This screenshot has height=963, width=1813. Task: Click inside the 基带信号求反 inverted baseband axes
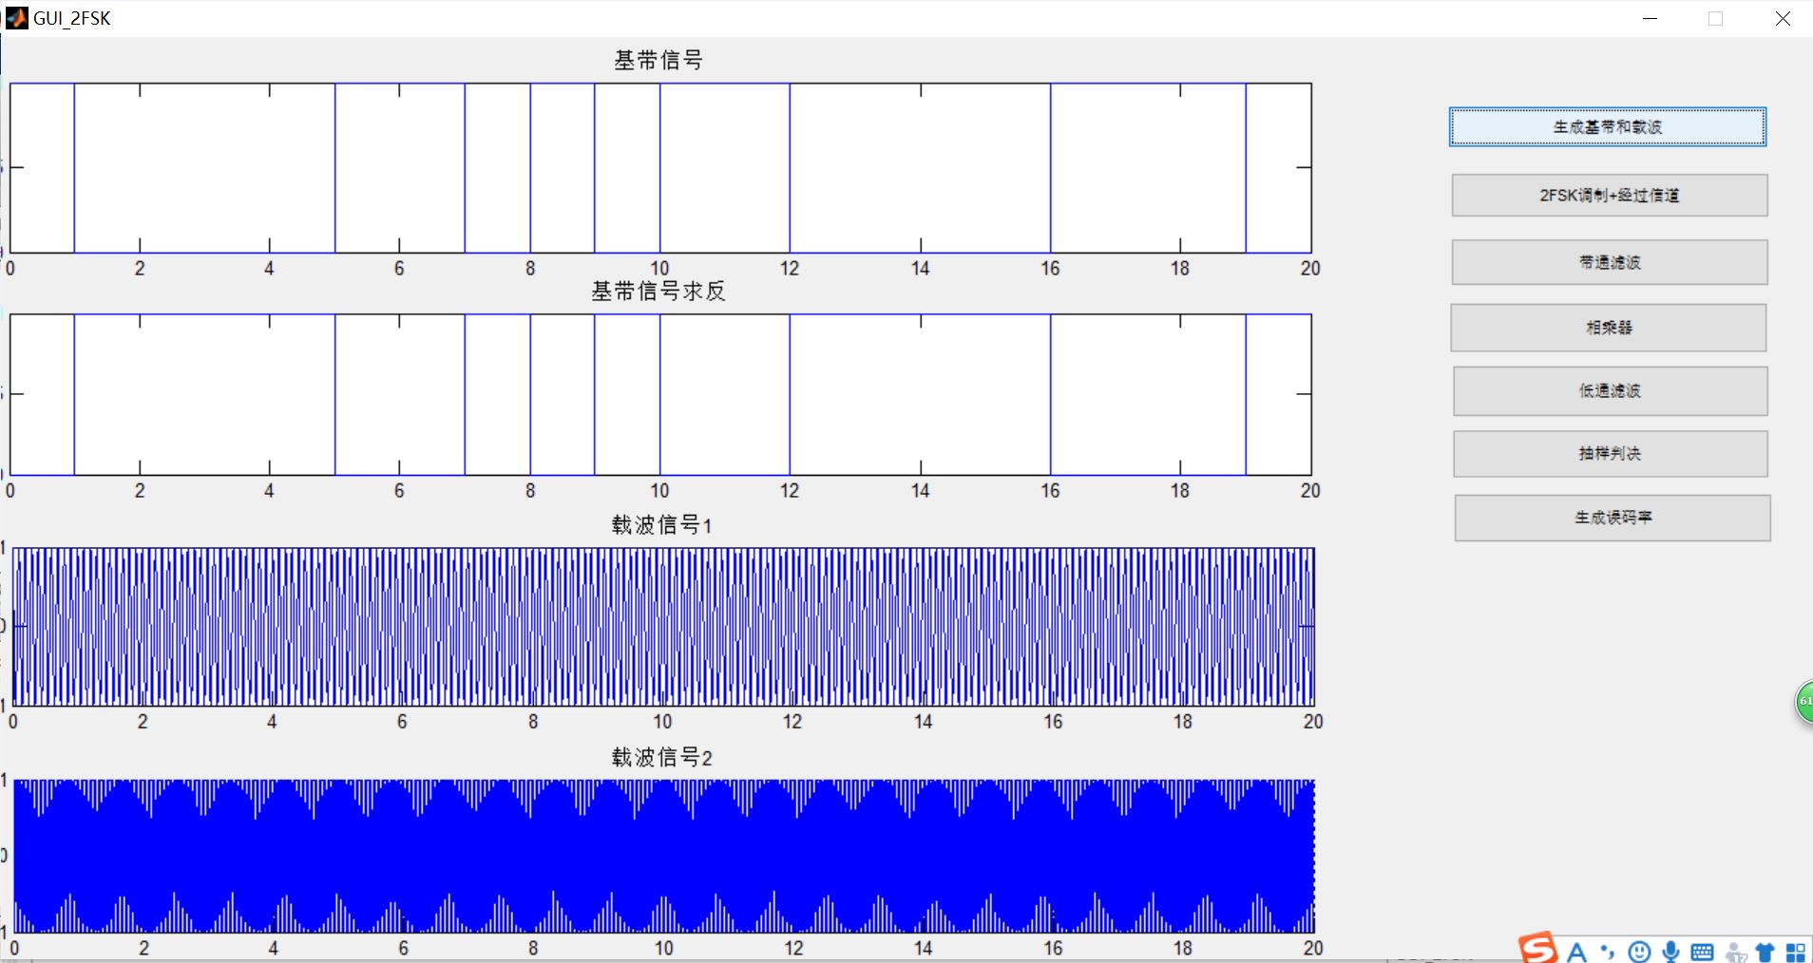click(x=660, y=395)
